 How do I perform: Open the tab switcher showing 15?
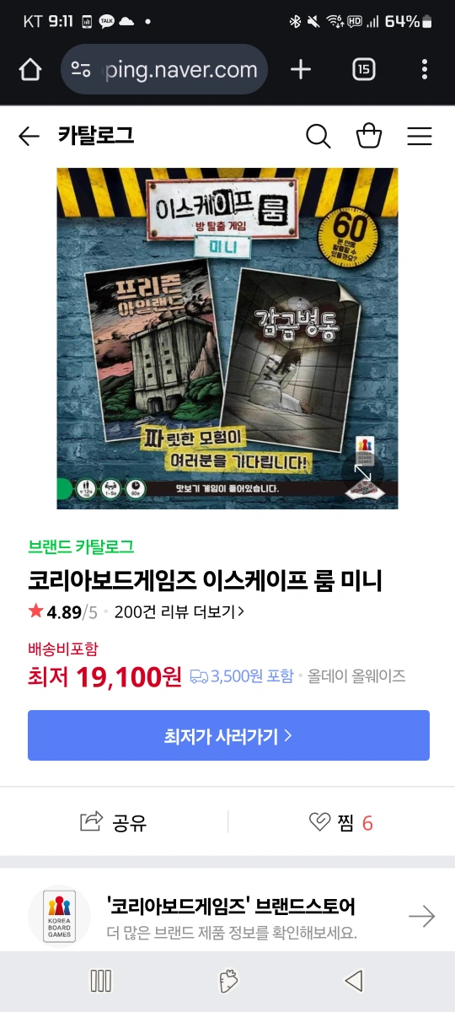pyautogui.click(x=363, y=69)
